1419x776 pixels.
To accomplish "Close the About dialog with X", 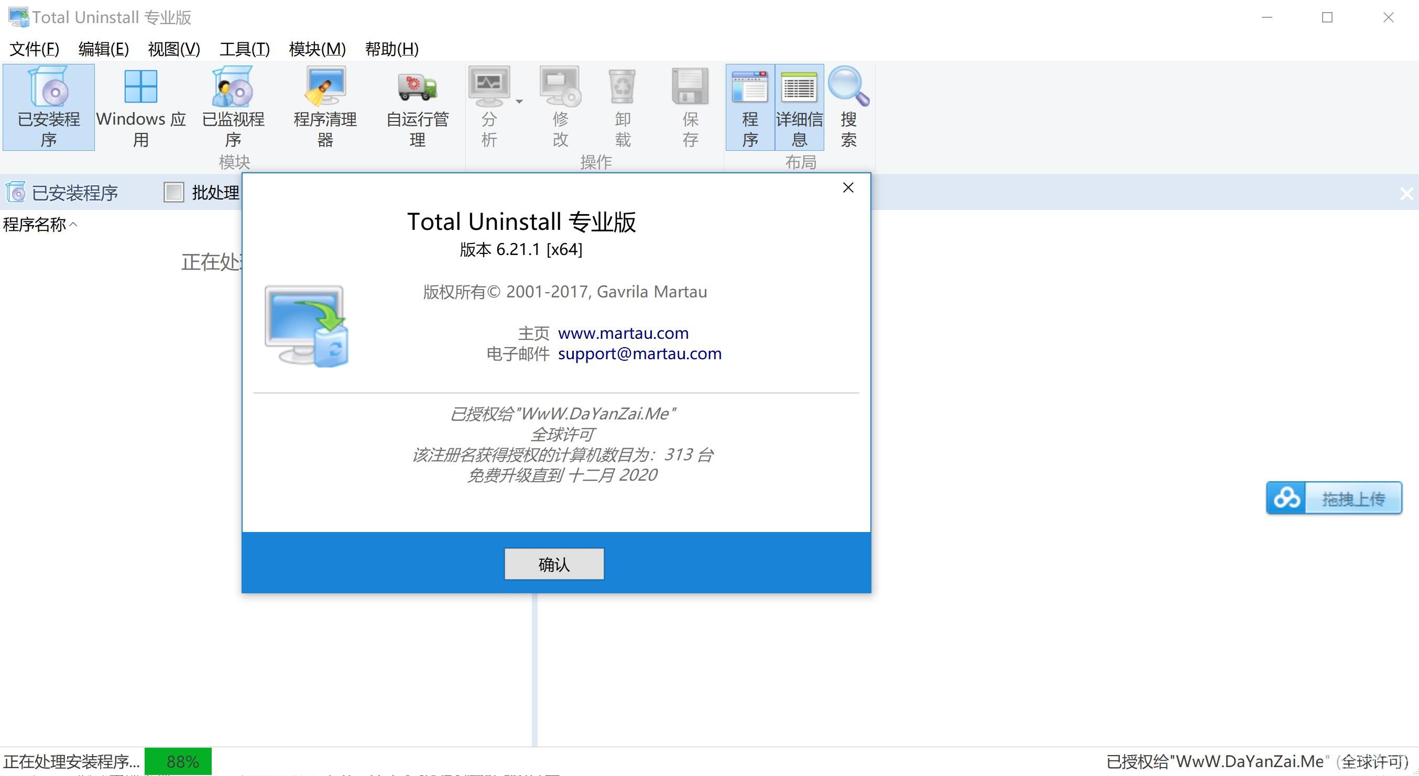I will click(x=848, y=187).
